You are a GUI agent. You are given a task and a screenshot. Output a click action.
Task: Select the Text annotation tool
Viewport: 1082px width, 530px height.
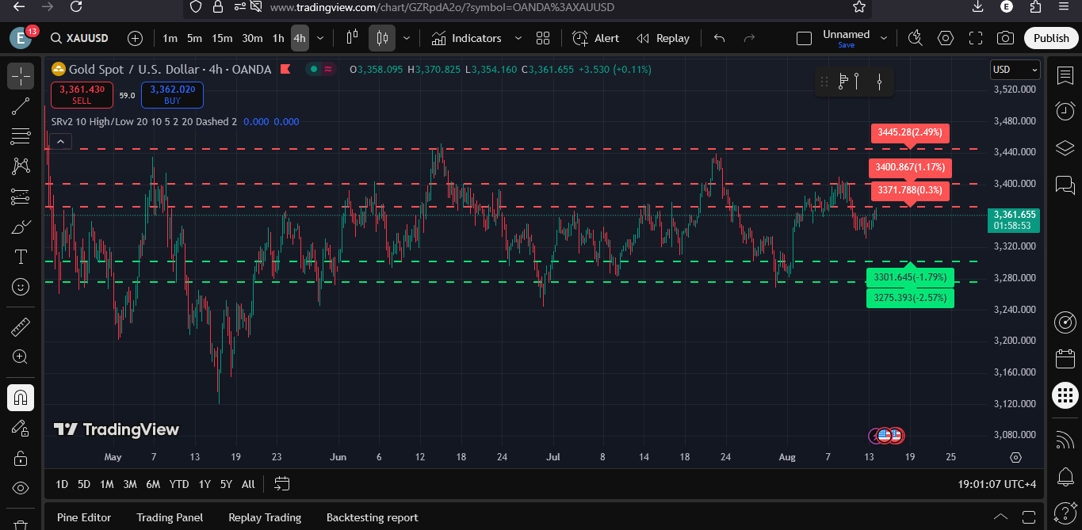21,257
